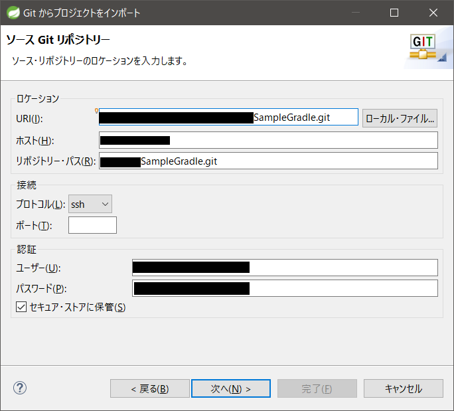Maximize the Git import dialog window
The height and width of the screenshot is (411, 454).
pyautogui.click(x=394, y=13)
